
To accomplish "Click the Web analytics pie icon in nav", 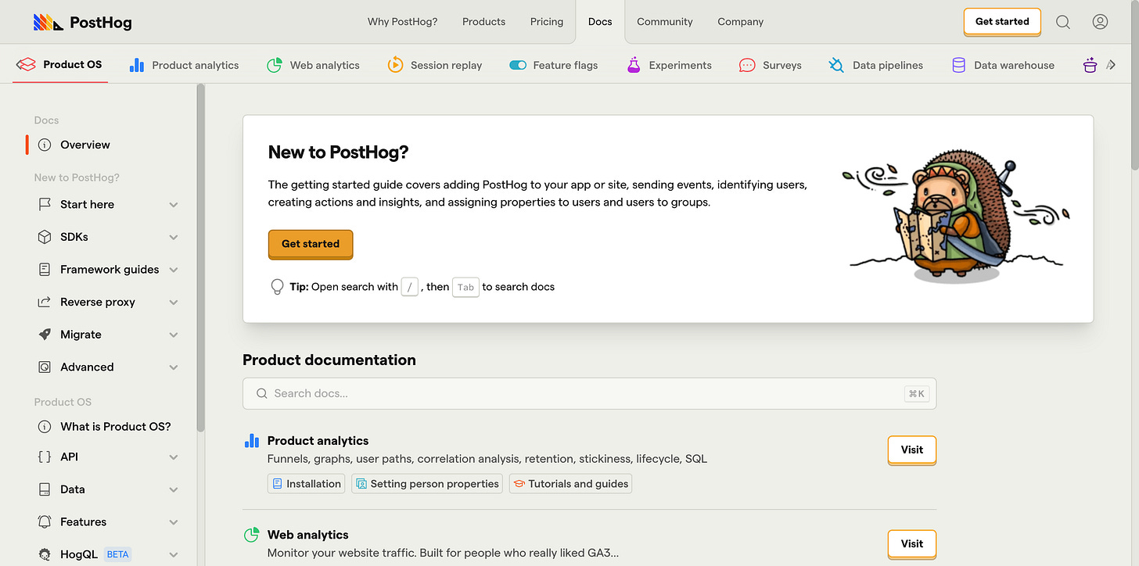I will click(x=274, y=65).
